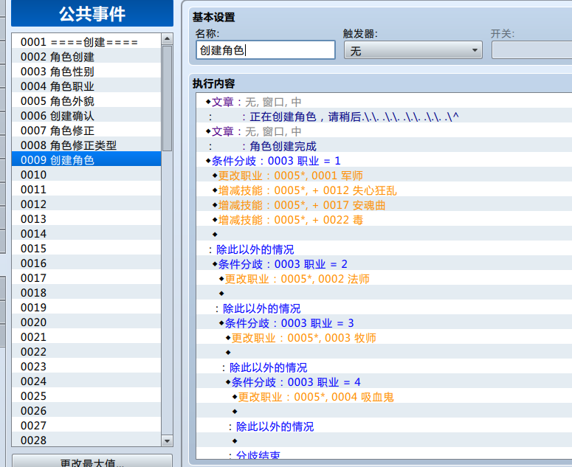Click the event list scrollbar thumb
Screen dimensions: 572x467
coord(167,98)
